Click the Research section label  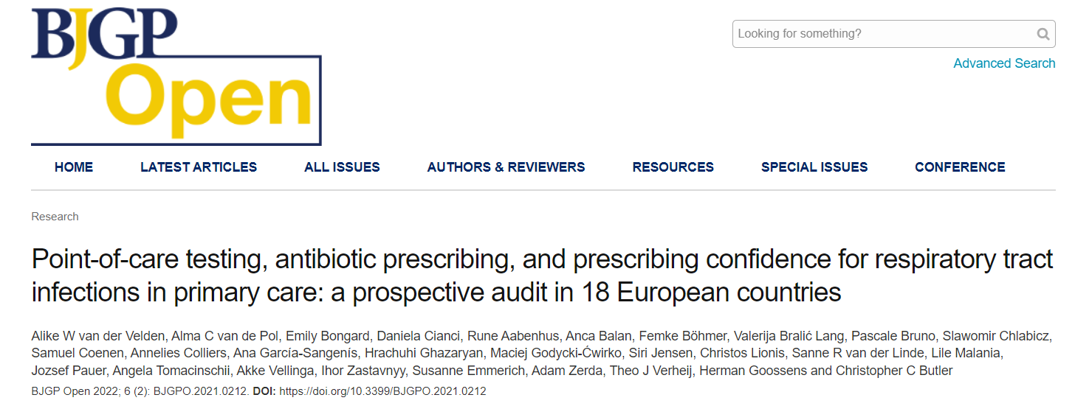pos(55,217)
